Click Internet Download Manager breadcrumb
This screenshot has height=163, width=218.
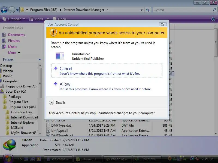pos(84,10)
